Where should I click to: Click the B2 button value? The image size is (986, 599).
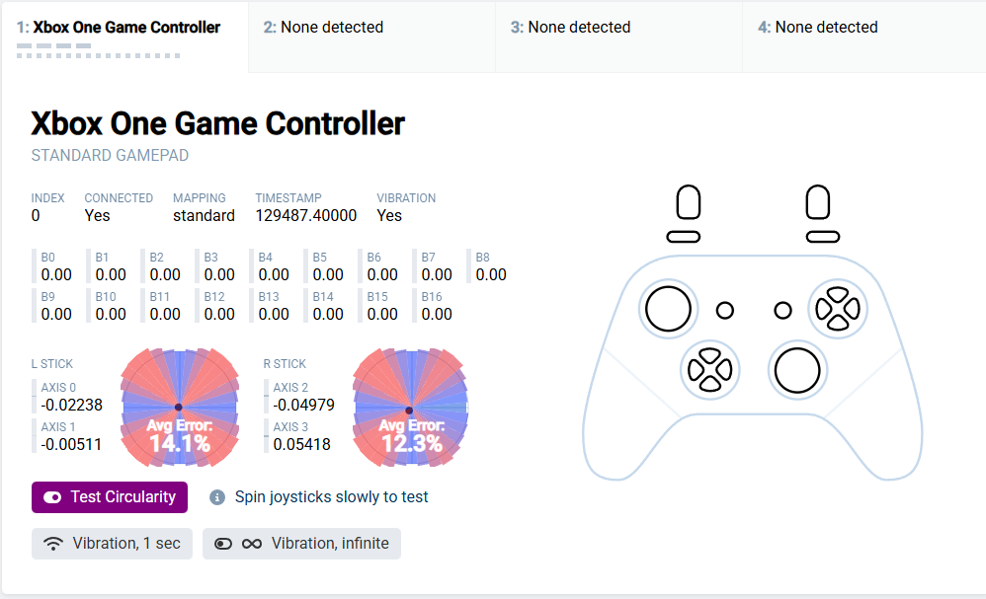tap(165, 275)
